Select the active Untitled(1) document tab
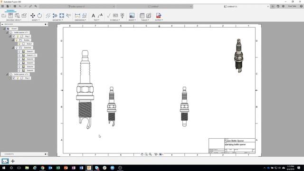 click(231, 6)
